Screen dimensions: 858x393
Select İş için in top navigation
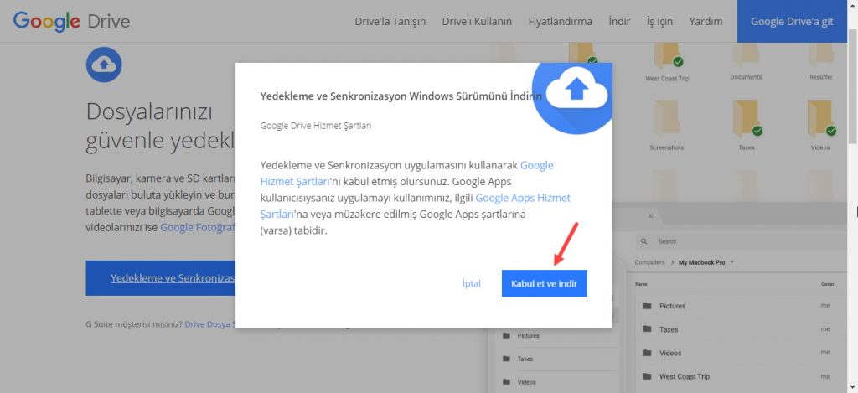pyautogui.click(x=659, y=21)
